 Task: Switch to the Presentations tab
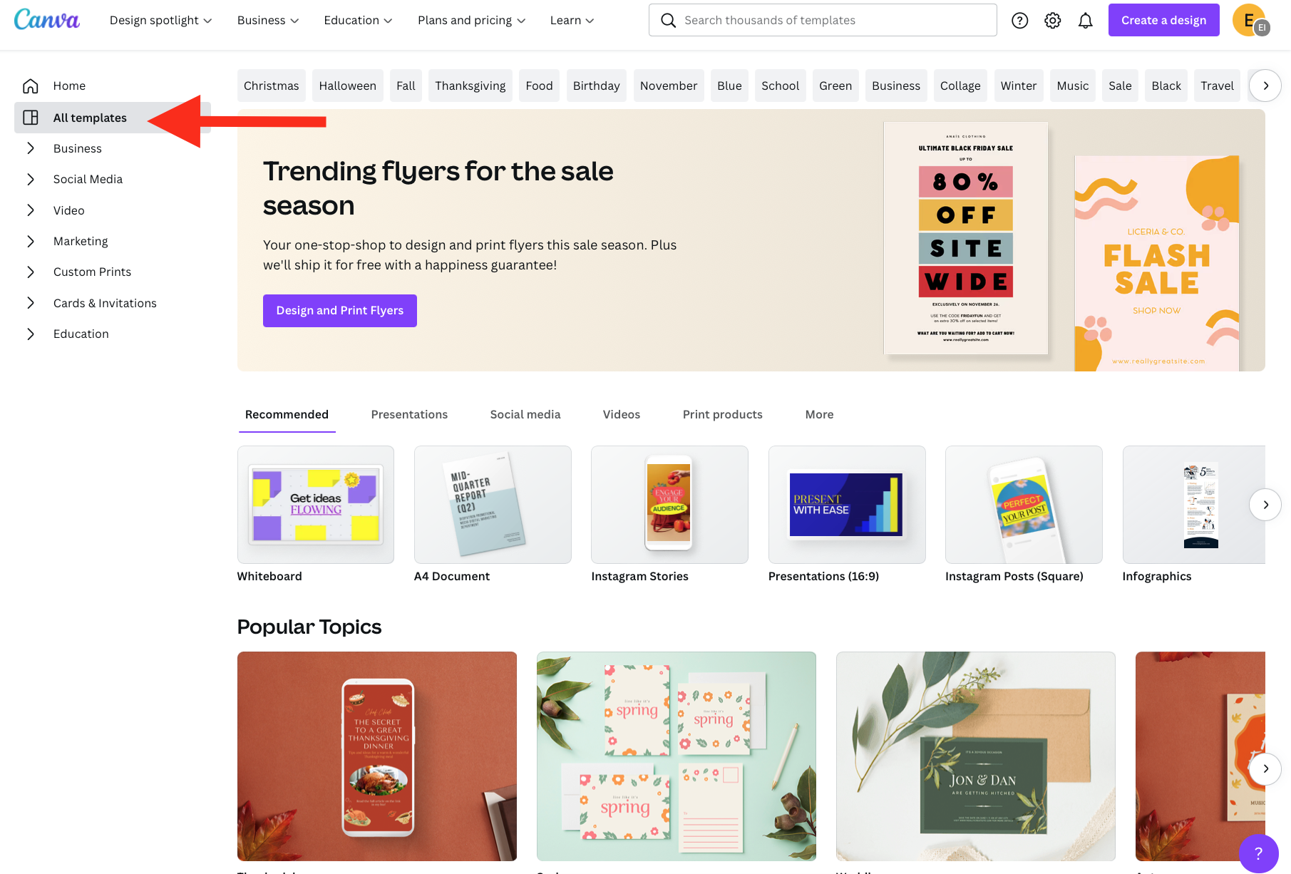(409, 414)
